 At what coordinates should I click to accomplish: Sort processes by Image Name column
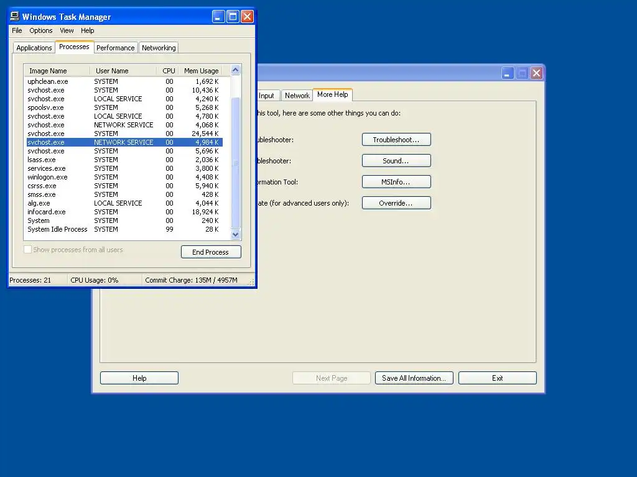57,71
